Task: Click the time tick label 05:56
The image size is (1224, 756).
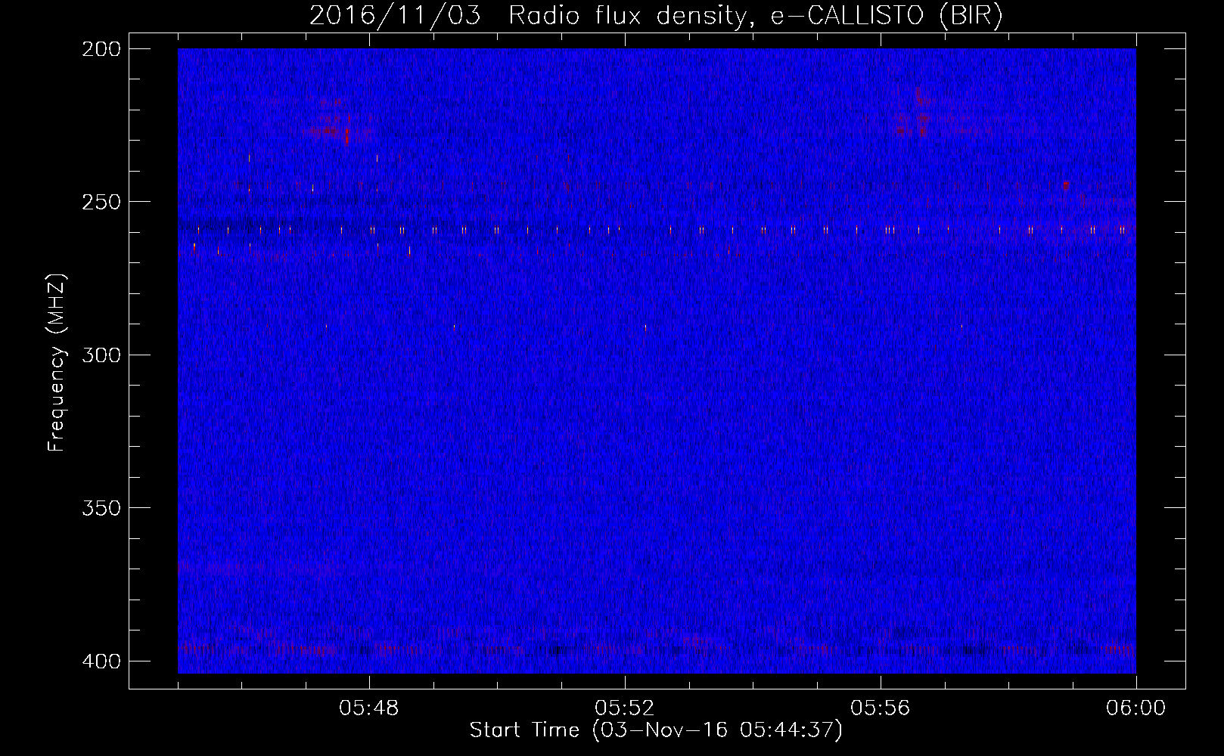Action: [881, 708]
